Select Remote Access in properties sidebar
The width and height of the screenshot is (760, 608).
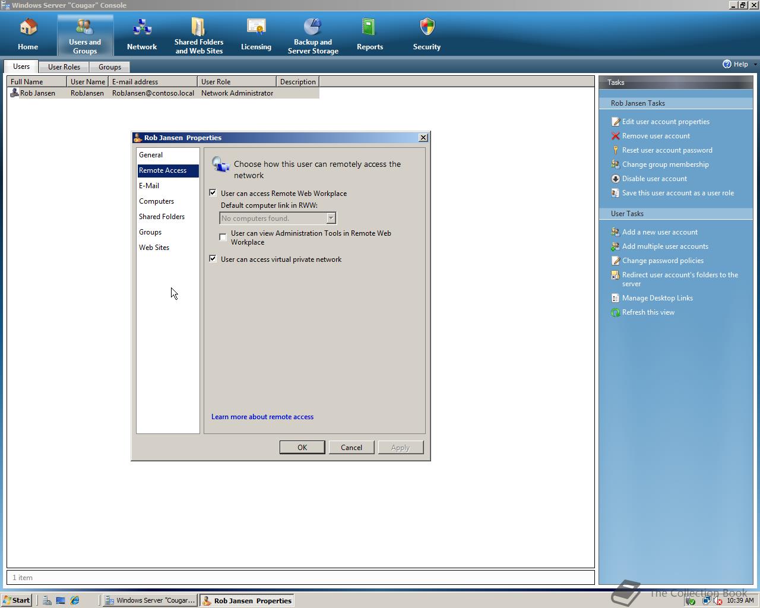168,170
